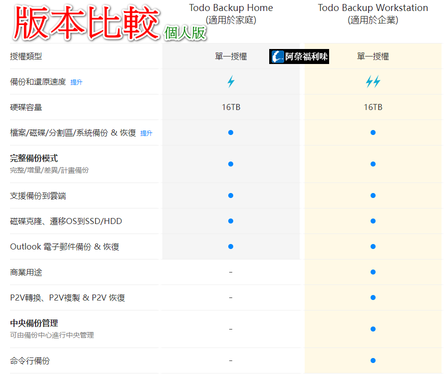
Task: Click the 完整備份模式 feature title
Action: (34, 158)
